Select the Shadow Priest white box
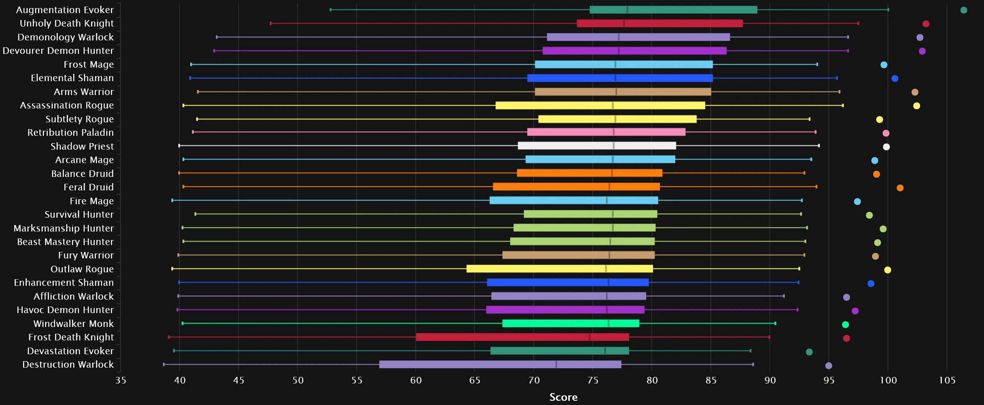 596,146
